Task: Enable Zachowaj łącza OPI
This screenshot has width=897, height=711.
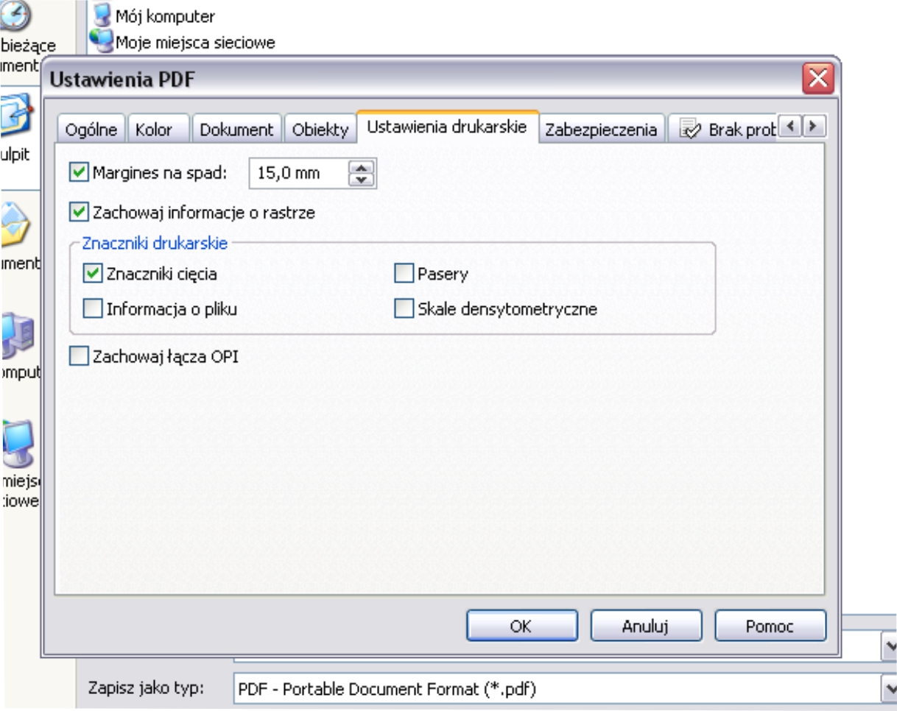Action: [77, 357]
